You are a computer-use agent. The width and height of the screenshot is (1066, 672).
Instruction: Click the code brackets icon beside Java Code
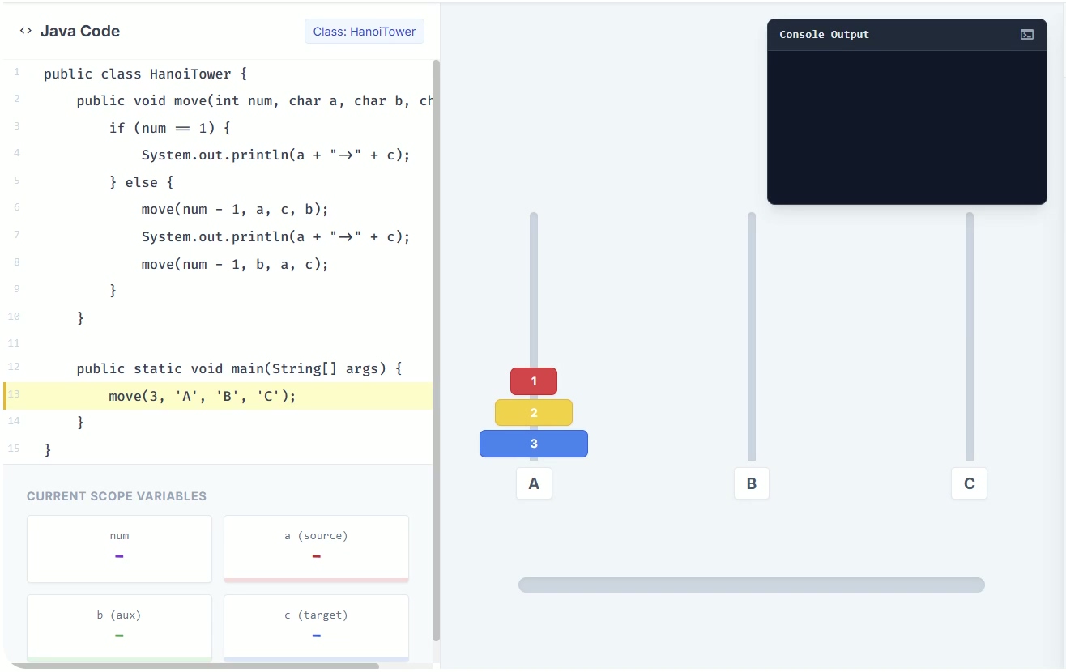tap(26, 31)
